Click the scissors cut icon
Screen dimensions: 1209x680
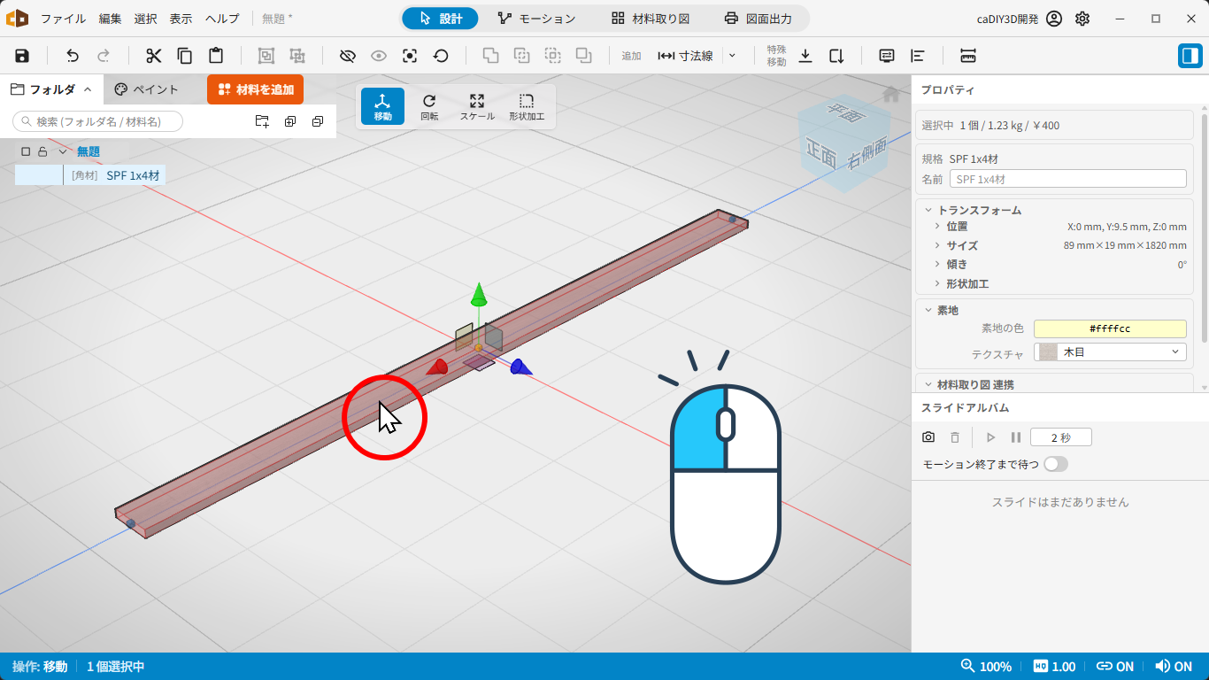click(x=154, y=56)
